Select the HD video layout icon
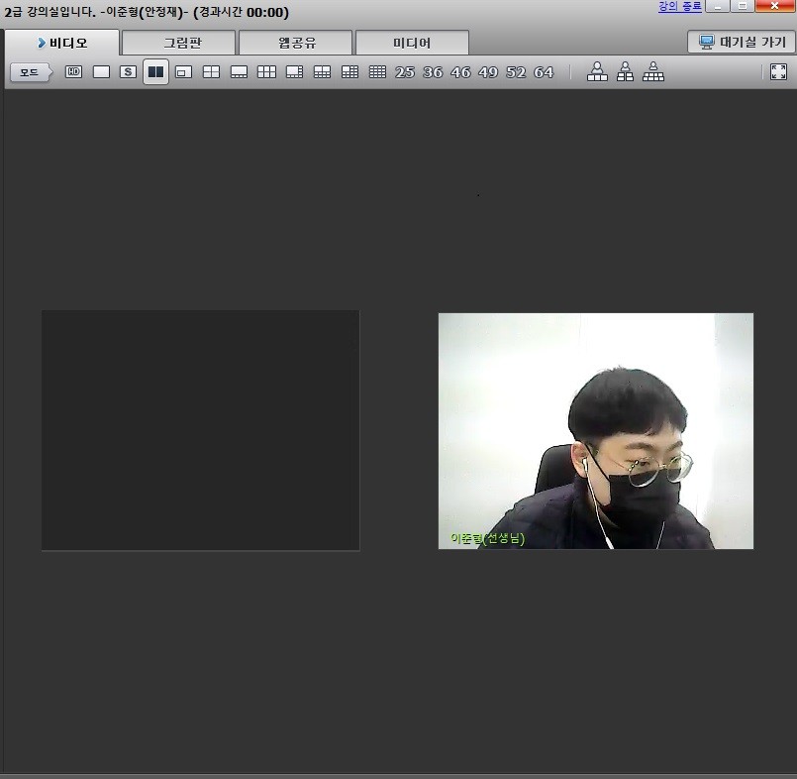 pos(73,72)
